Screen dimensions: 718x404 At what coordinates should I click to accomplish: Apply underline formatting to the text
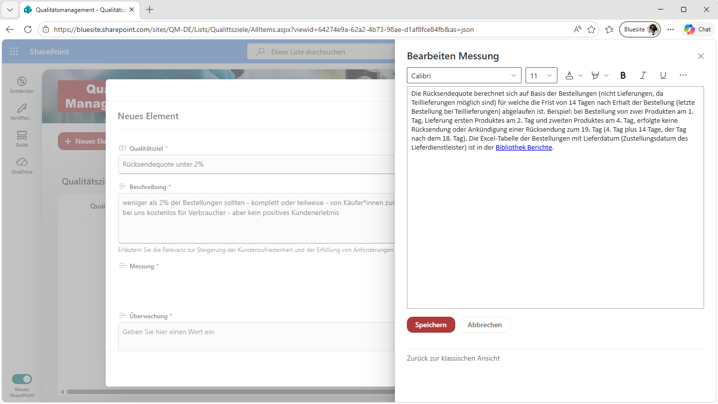tap(663, 75)
